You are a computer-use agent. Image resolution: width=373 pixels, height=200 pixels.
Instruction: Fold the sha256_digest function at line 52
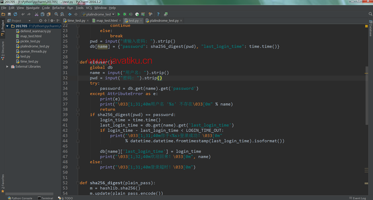point(78,183)
